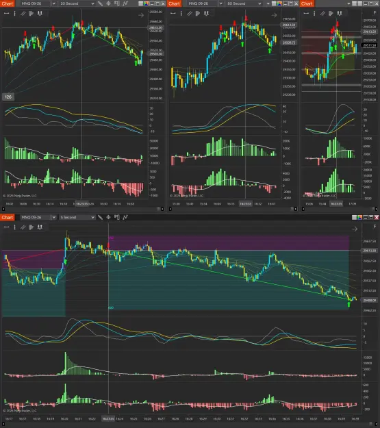The height and width of the screenshot is (428, 380).
Task: Select vertical line tool in 5 Second chart
Action: [14, 227]
